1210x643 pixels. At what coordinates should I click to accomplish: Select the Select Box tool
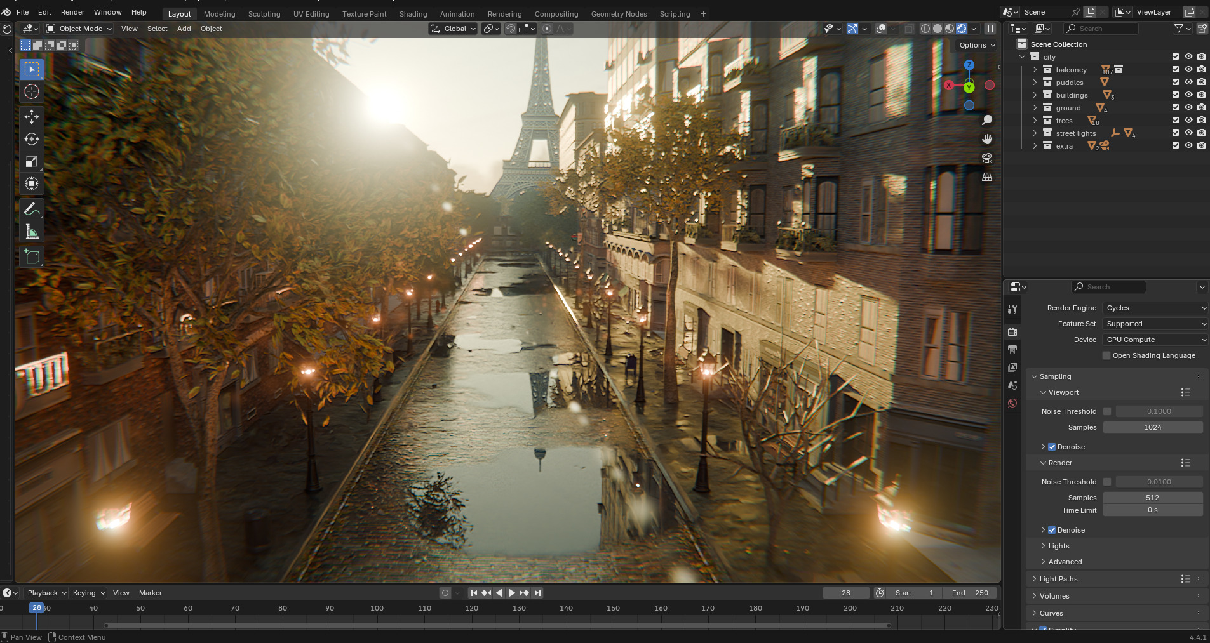pyautogui.click(x=32, y=69)
